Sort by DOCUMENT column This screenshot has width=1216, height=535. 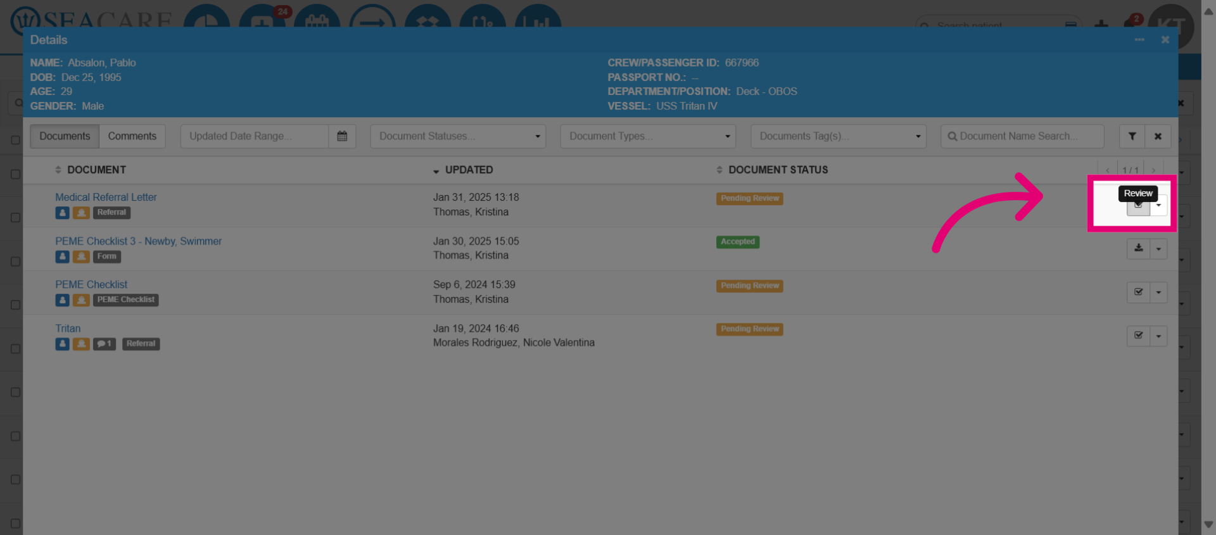pos(91,170)
